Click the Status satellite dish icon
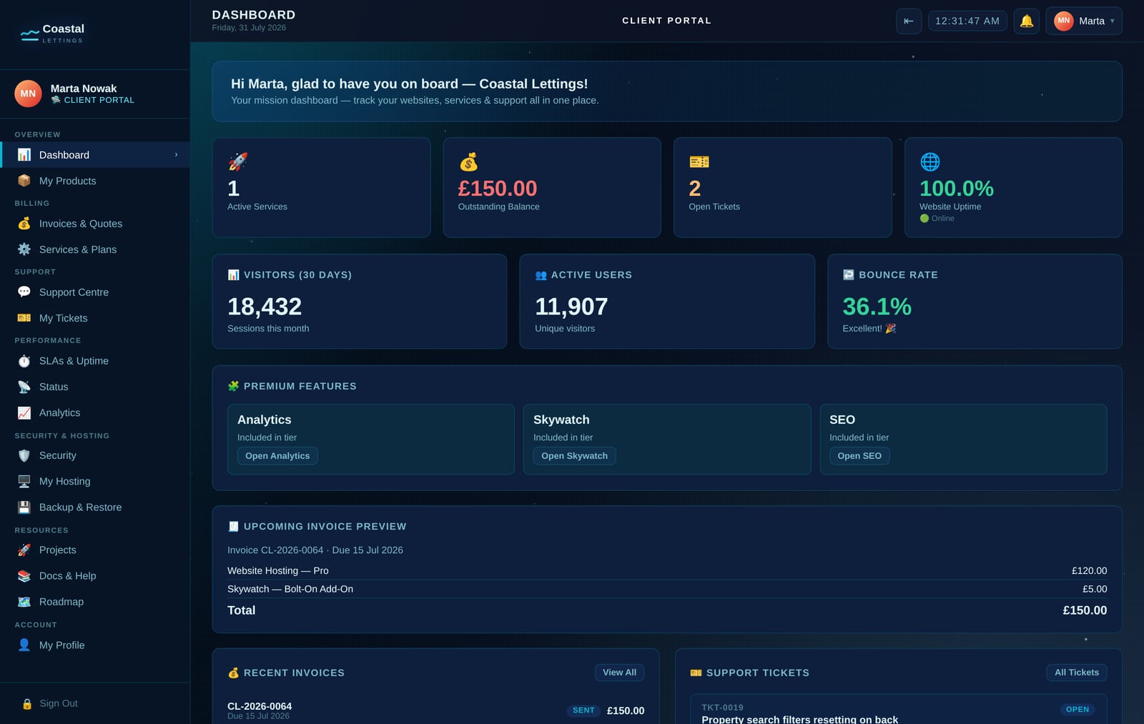 (24, 387)
